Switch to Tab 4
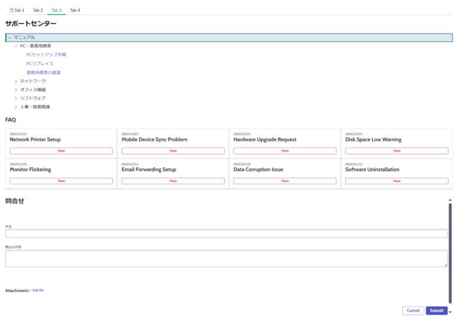Viewport: 459px width, 316px height. pyautogui.click(x=75, y=10)
